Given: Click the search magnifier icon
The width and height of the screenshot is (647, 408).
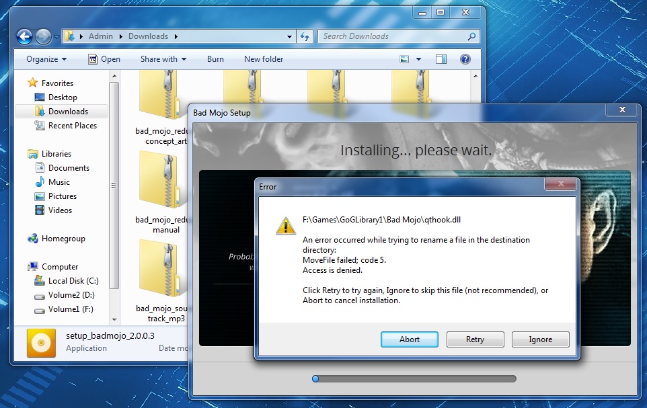Looking at the screenshot, I should tap(471, 36).
